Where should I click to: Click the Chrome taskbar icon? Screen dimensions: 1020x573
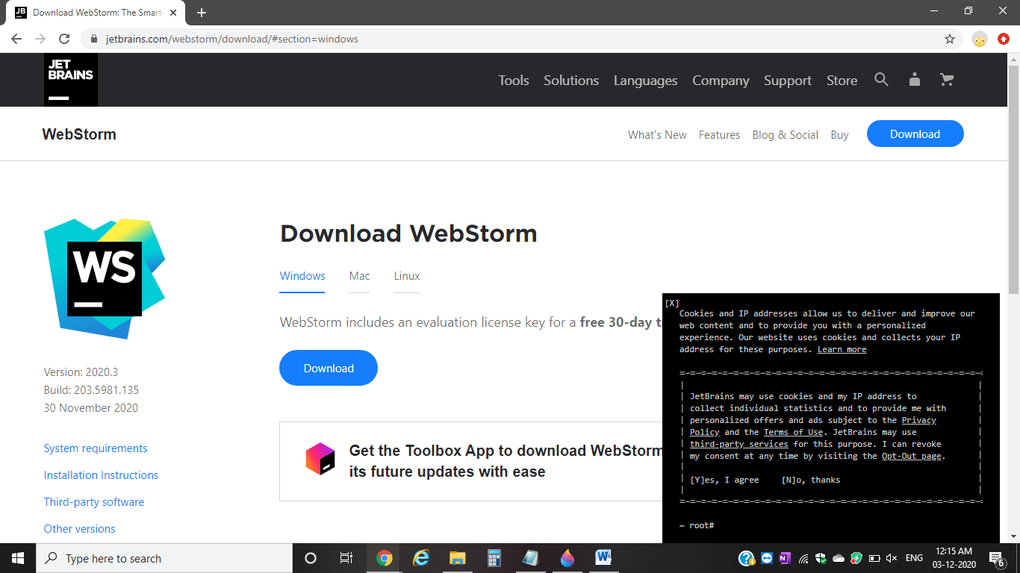(x=385, y=558)
